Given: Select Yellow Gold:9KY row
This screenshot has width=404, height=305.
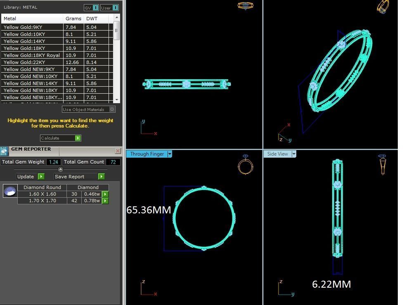Looking at the screenshot, I should pos(57,27).
